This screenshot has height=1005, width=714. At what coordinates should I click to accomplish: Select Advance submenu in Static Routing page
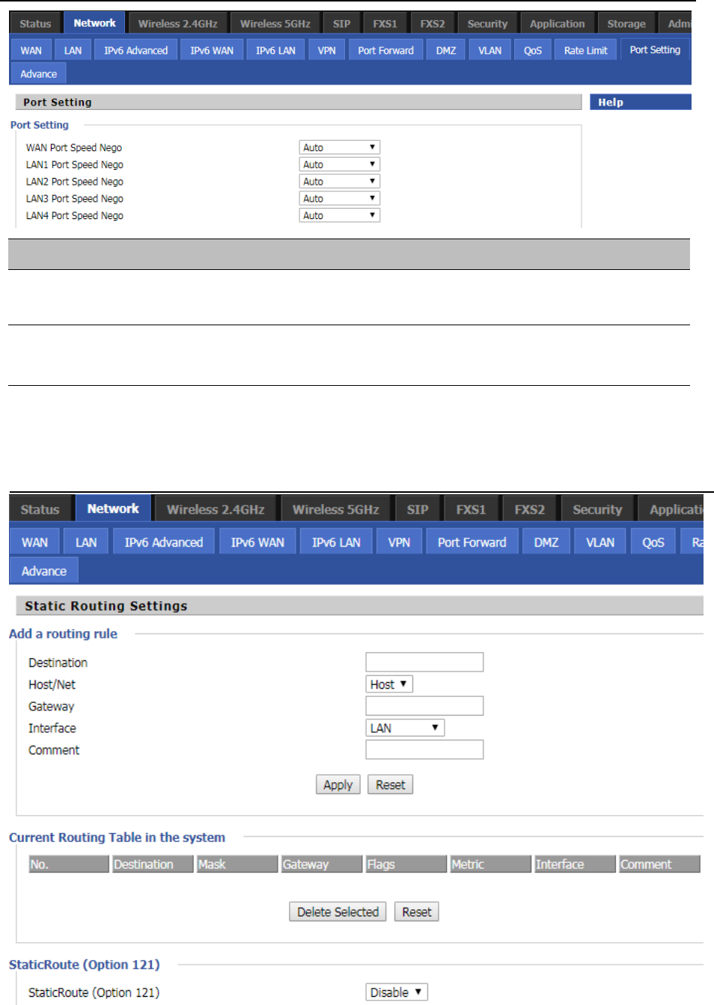(44, 571)
